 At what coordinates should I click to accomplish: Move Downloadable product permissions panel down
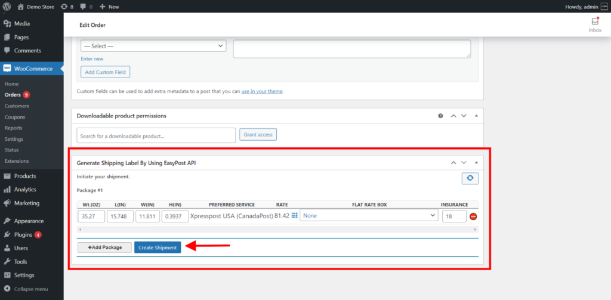pyautogui.click(x=464, y=116)
